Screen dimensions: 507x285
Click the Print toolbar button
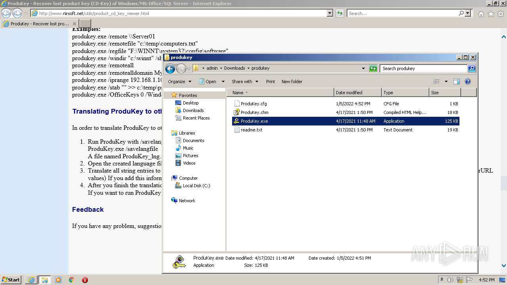tap(271, 82)
